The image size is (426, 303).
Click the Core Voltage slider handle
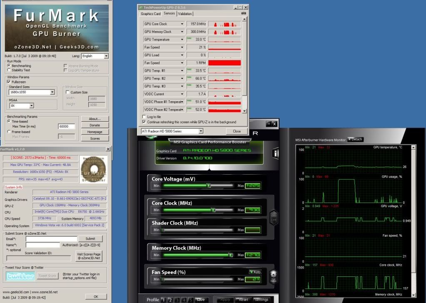point(209,185)
